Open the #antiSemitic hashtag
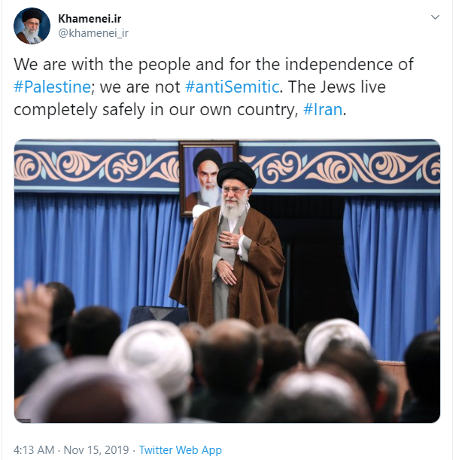Screen dimensions: 462x460 (x=233, y=87)
